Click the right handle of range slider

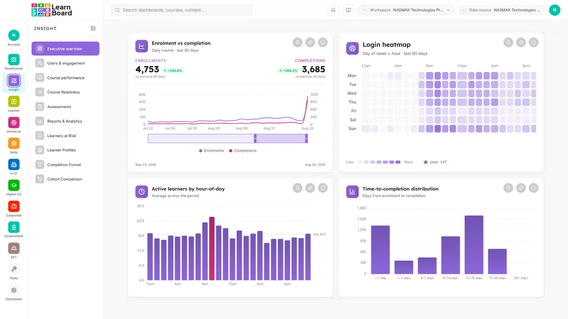[x=306, y=139]
